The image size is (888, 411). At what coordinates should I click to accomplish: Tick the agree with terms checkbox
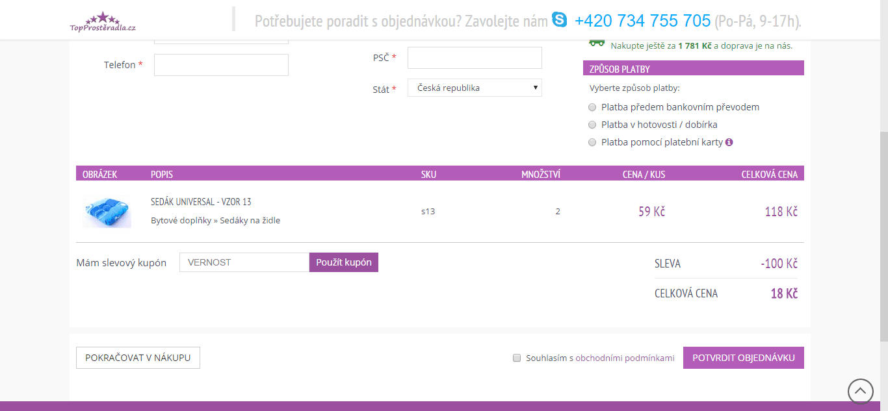[x=517, y=358]
